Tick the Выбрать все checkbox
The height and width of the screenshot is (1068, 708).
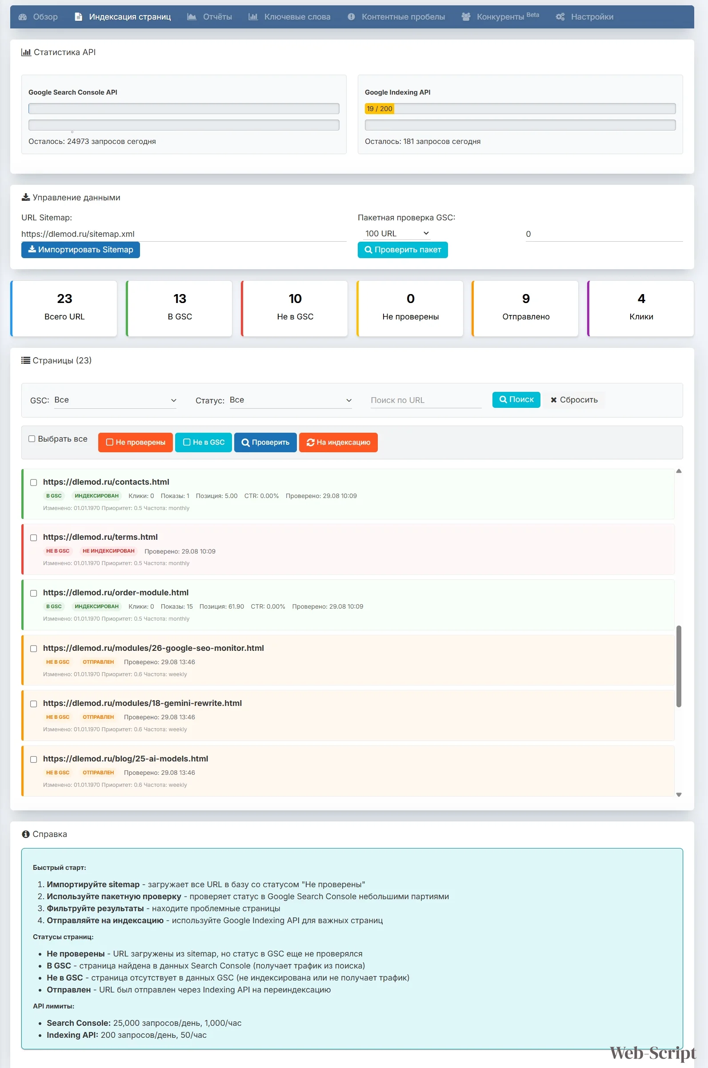click(32, 438)
